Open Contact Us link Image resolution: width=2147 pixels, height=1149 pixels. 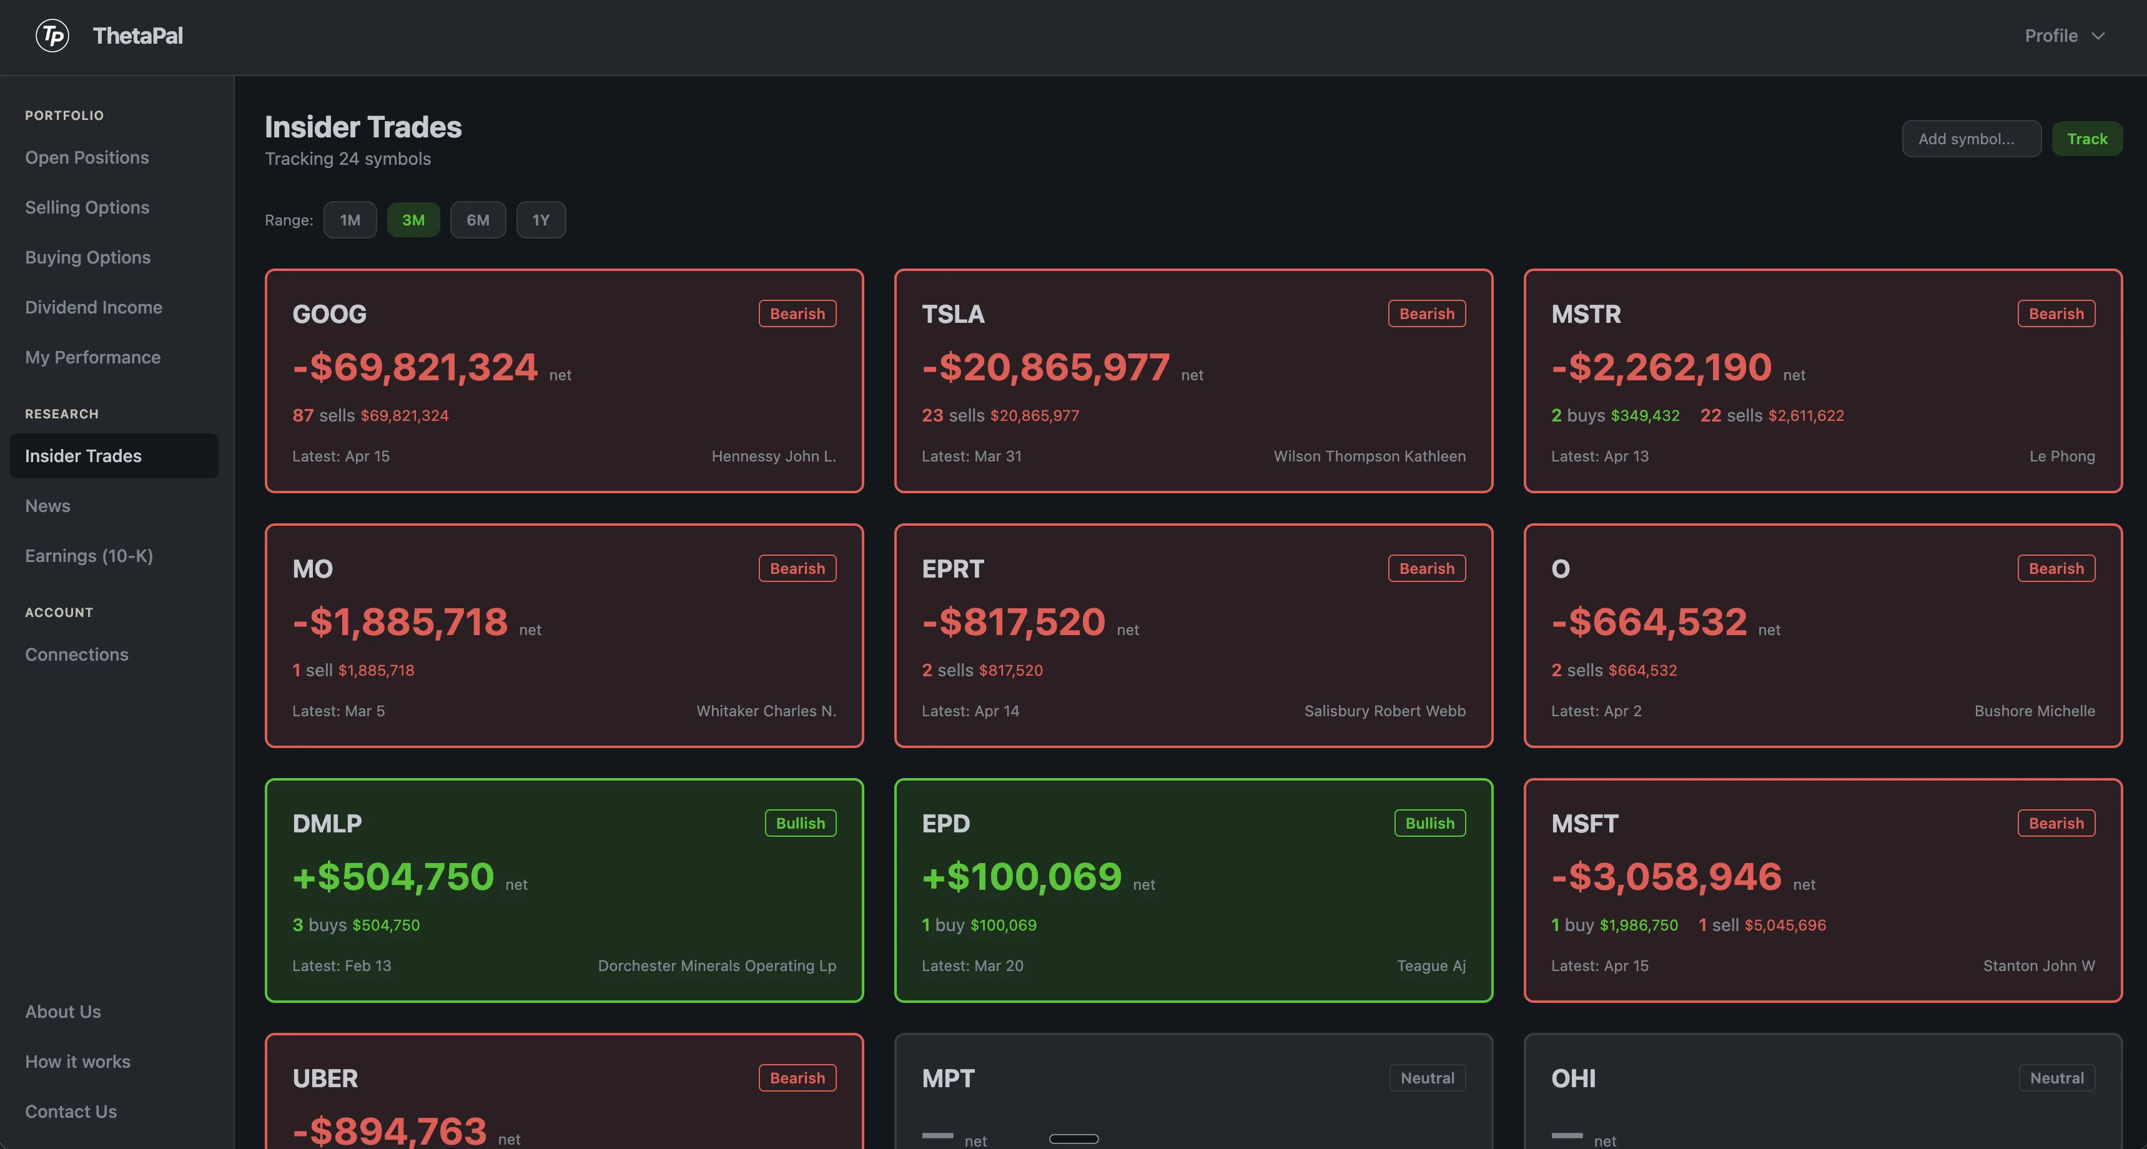tap(71, 1112)
